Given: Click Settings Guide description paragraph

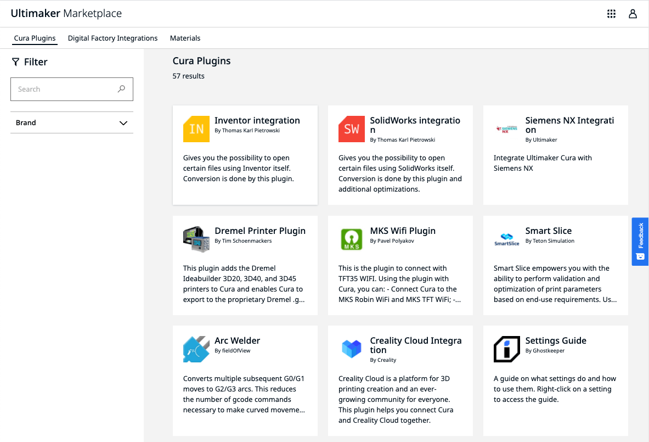Looking at the screenshot, I should [x=555, y=389].
